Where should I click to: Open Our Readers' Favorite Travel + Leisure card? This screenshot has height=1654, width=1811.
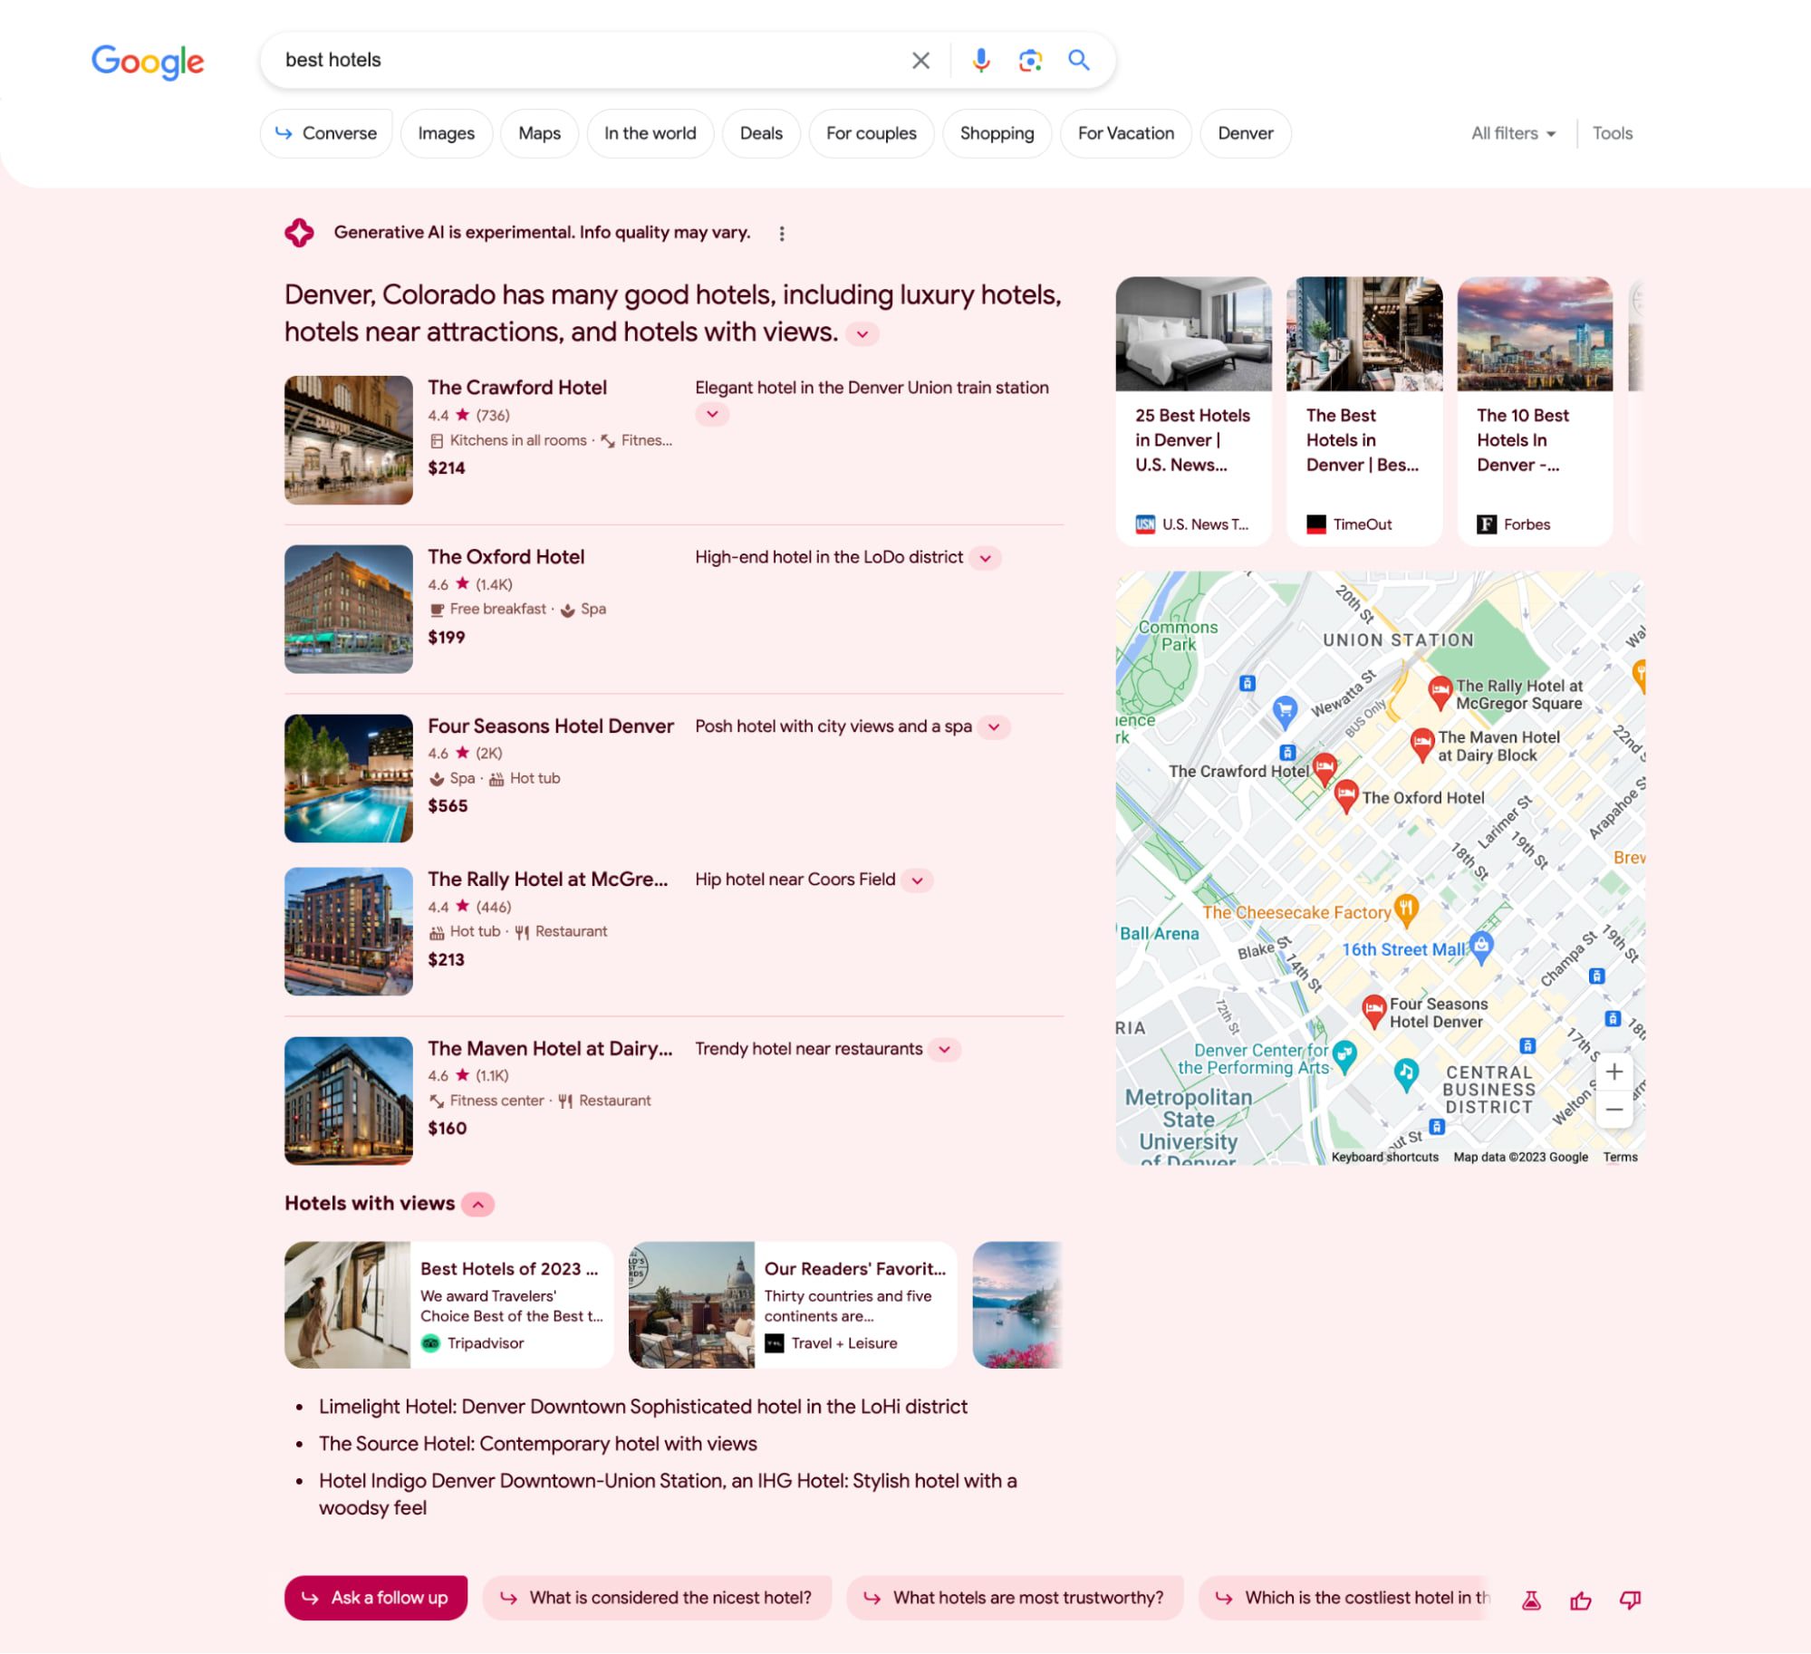click(x=793, y=1304)
